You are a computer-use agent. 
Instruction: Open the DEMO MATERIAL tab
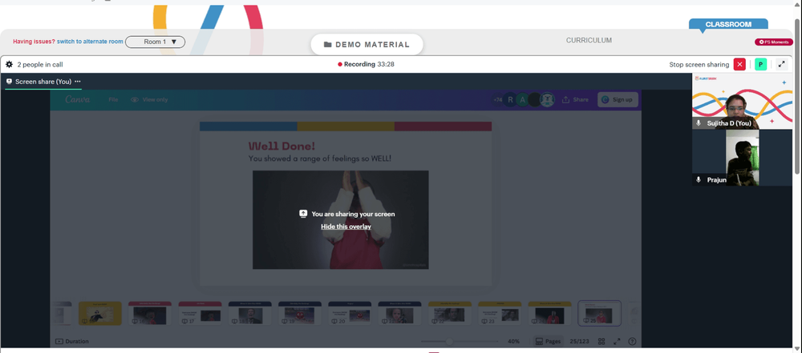pyautogui.click(x=367, y=45)
